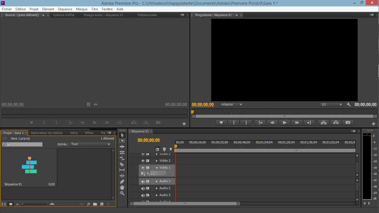Select the Rate Stretch tool
379x213 pixels.
click(122, 158)
